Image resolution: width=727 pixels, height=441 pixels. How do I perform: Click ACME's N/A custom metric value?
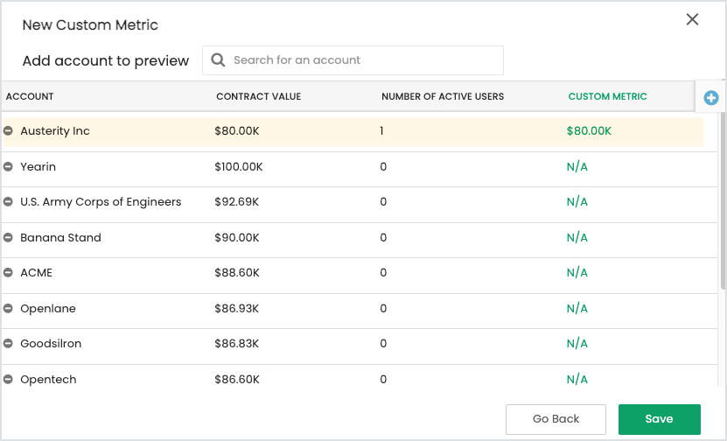coord(577,273)
